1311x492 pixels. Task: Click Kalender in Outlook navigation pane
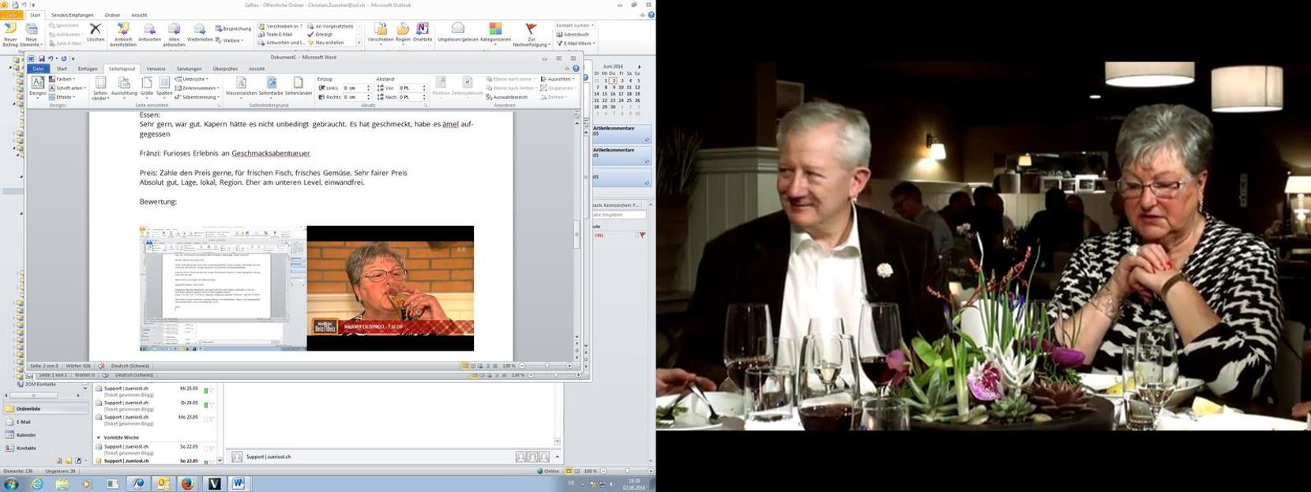pyautogui.click(x=46, y=435)
